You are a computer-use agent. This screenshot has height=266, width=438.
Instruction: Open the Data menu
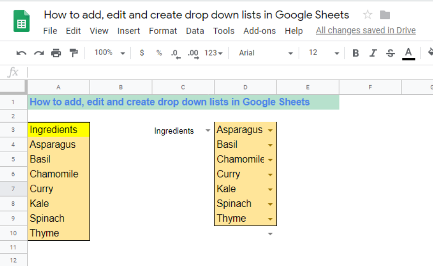coord(195,31)
